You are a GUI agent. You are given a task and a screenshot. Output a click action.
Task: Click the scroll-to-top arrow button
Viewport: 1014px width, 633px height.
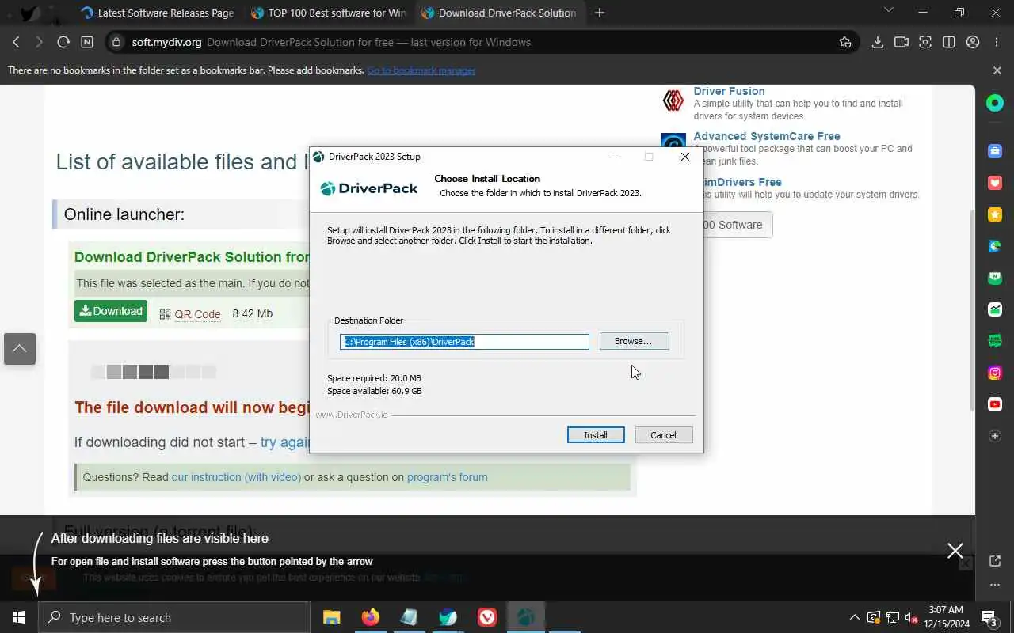tap(20, 349)
